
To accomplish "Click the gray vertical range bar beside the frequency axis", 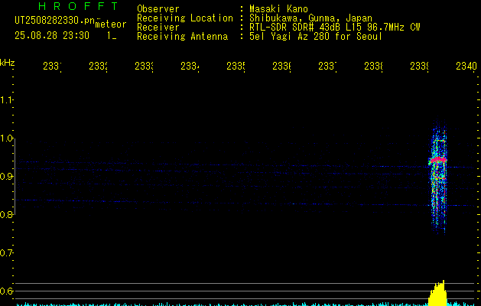I will (x=15, y=177).
